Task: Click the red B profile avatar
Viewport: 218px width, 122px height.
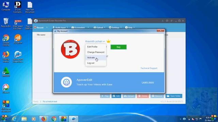Action: (71, 49)
